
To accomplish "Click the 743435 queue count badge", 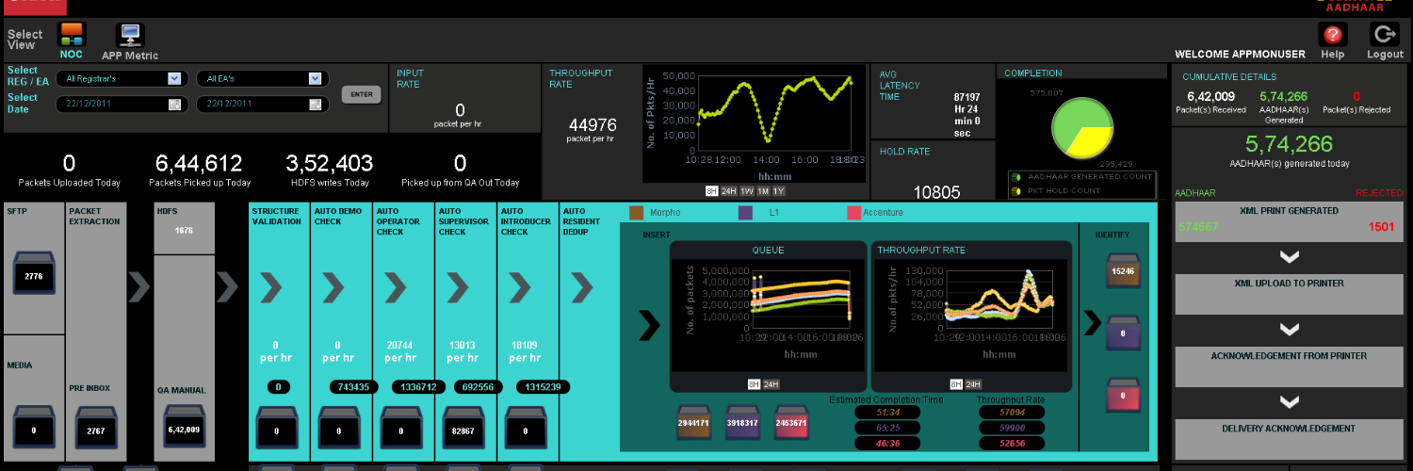I will point(353,386).
